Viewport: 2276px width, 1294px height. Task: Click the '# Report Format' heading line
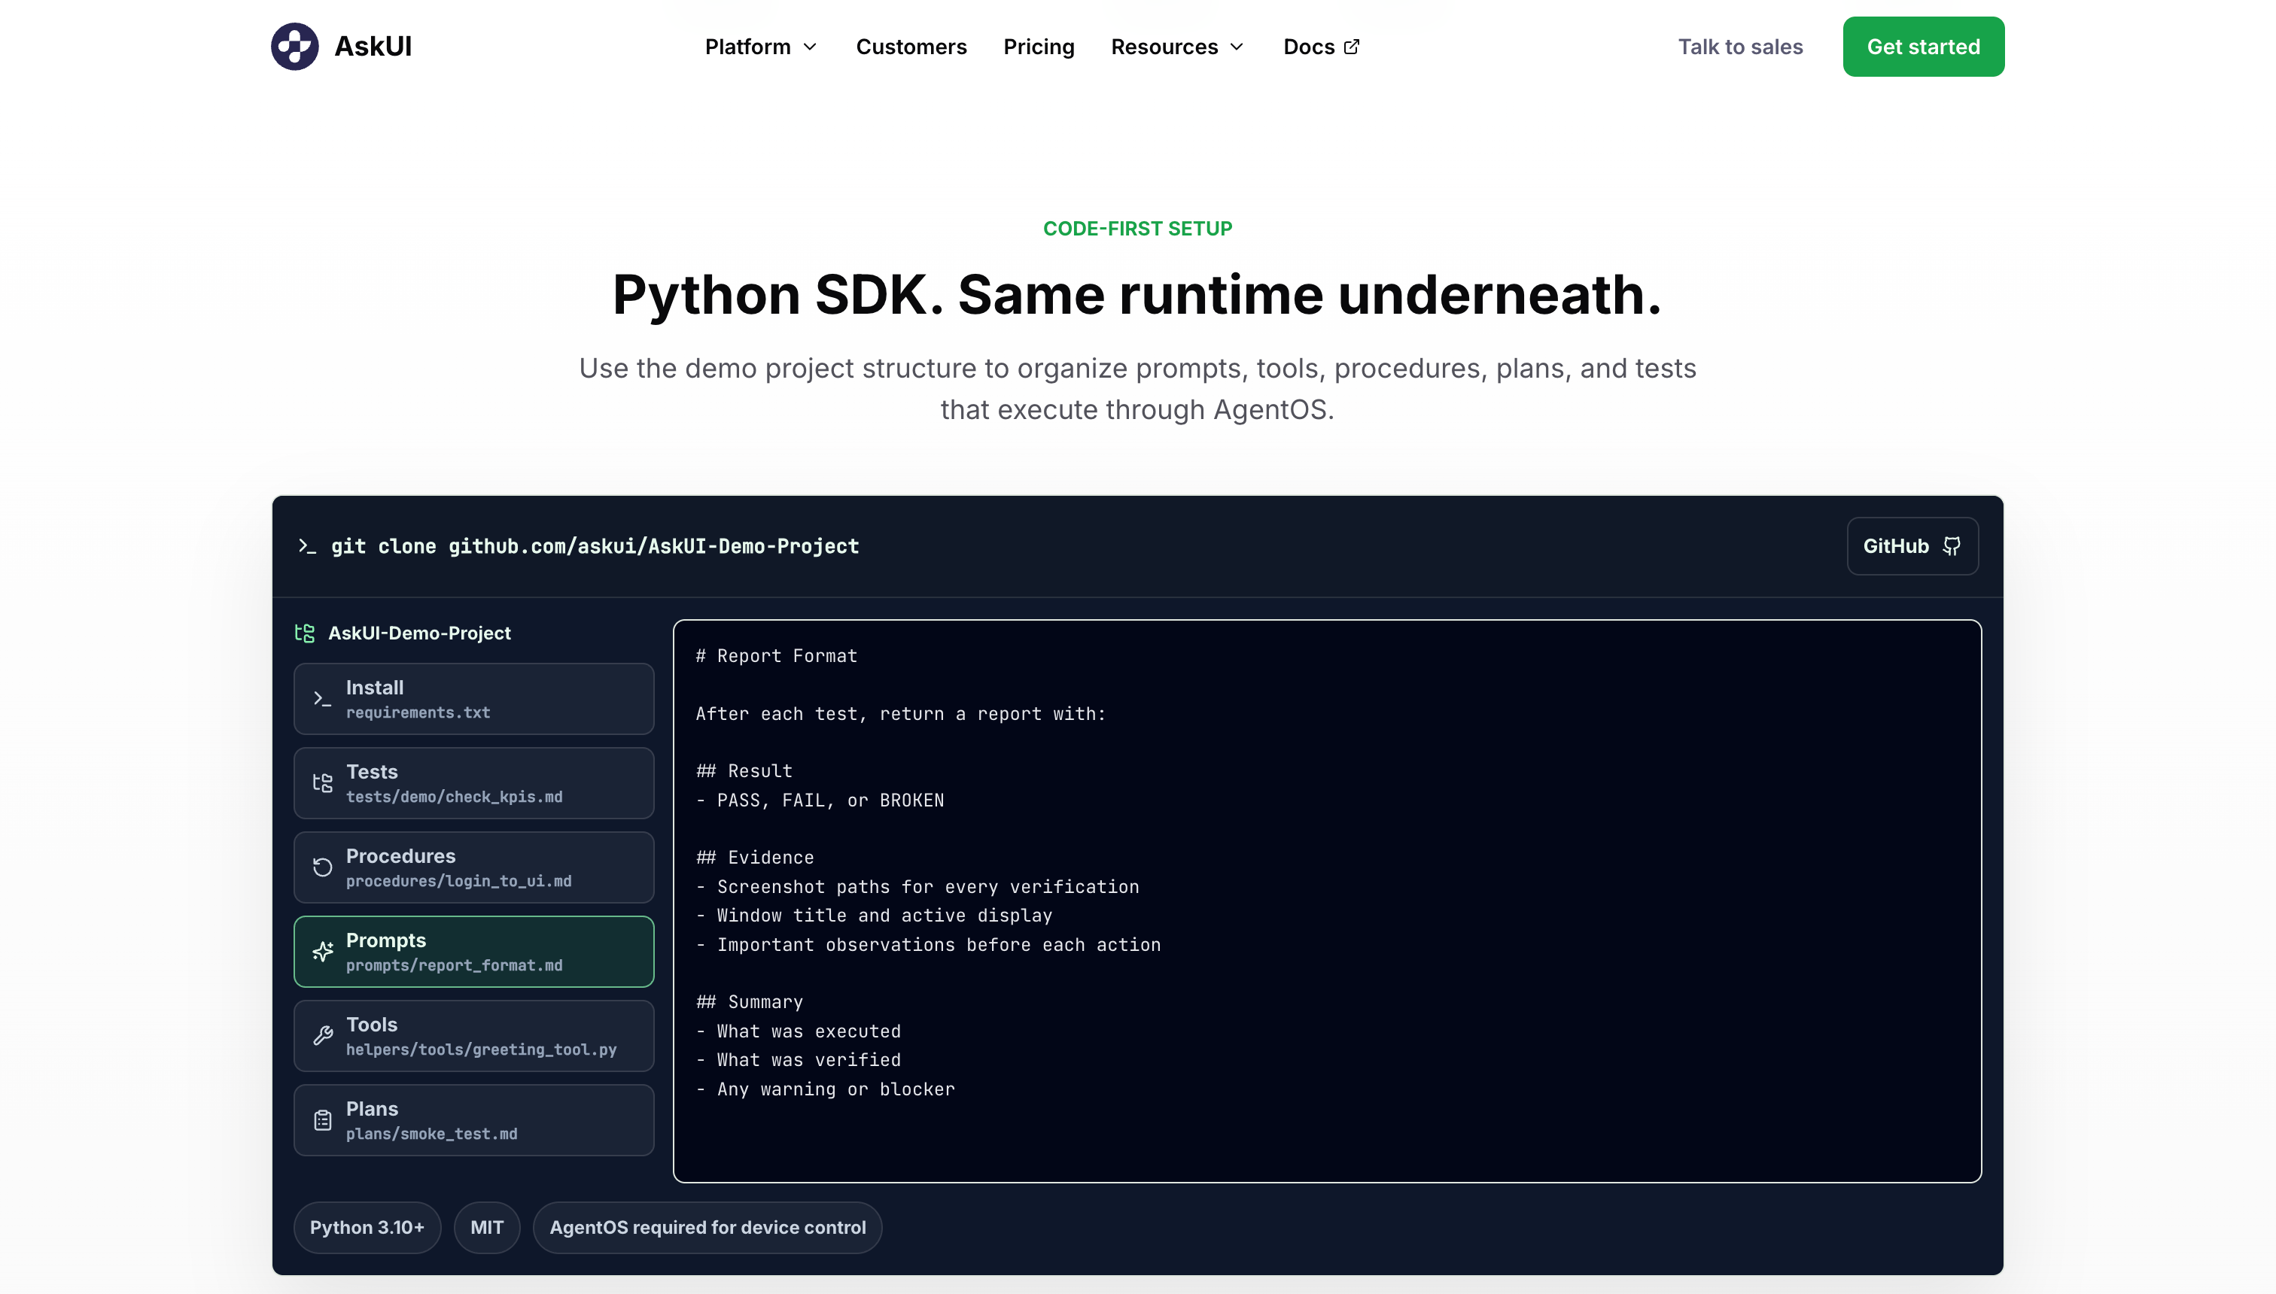point(776,656)
